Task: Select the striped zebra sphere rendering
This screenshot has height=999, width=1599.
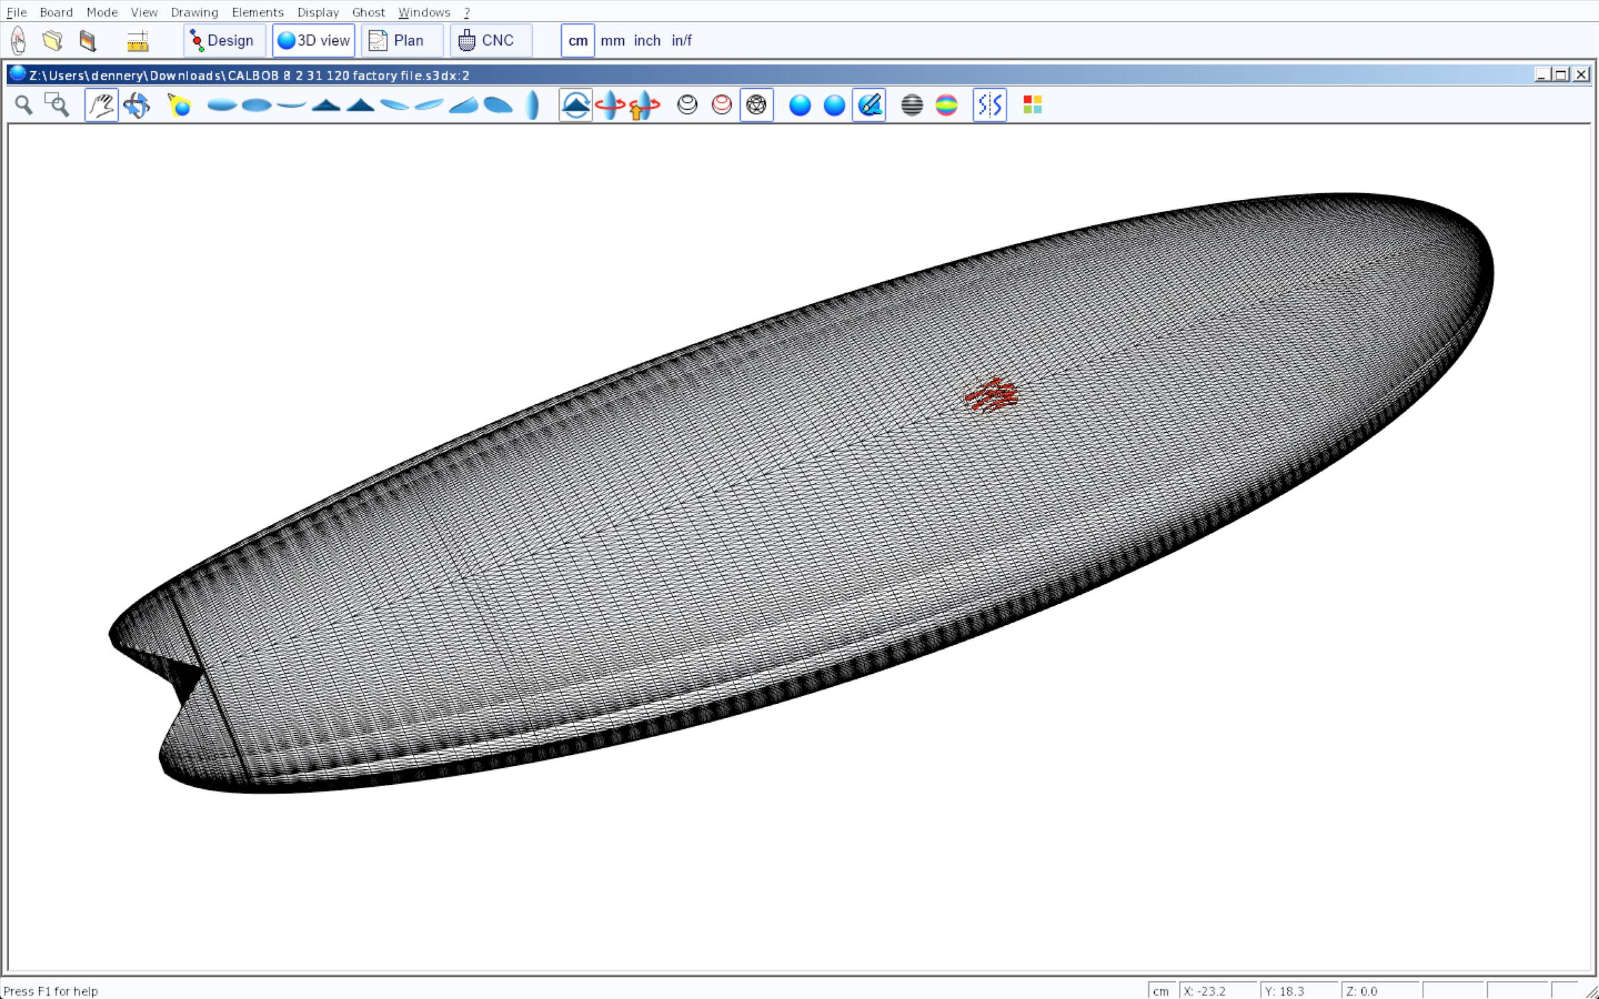Action: pos(912,105)
